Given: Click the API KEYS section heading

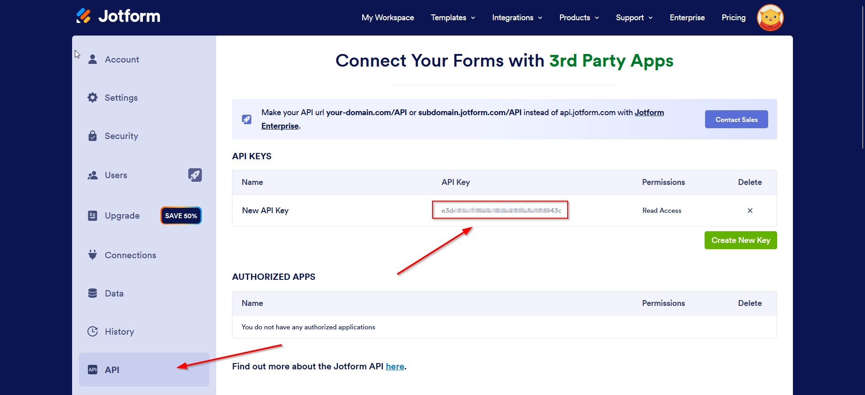Looking at the screenshot, I should click(x=252, y=156).
